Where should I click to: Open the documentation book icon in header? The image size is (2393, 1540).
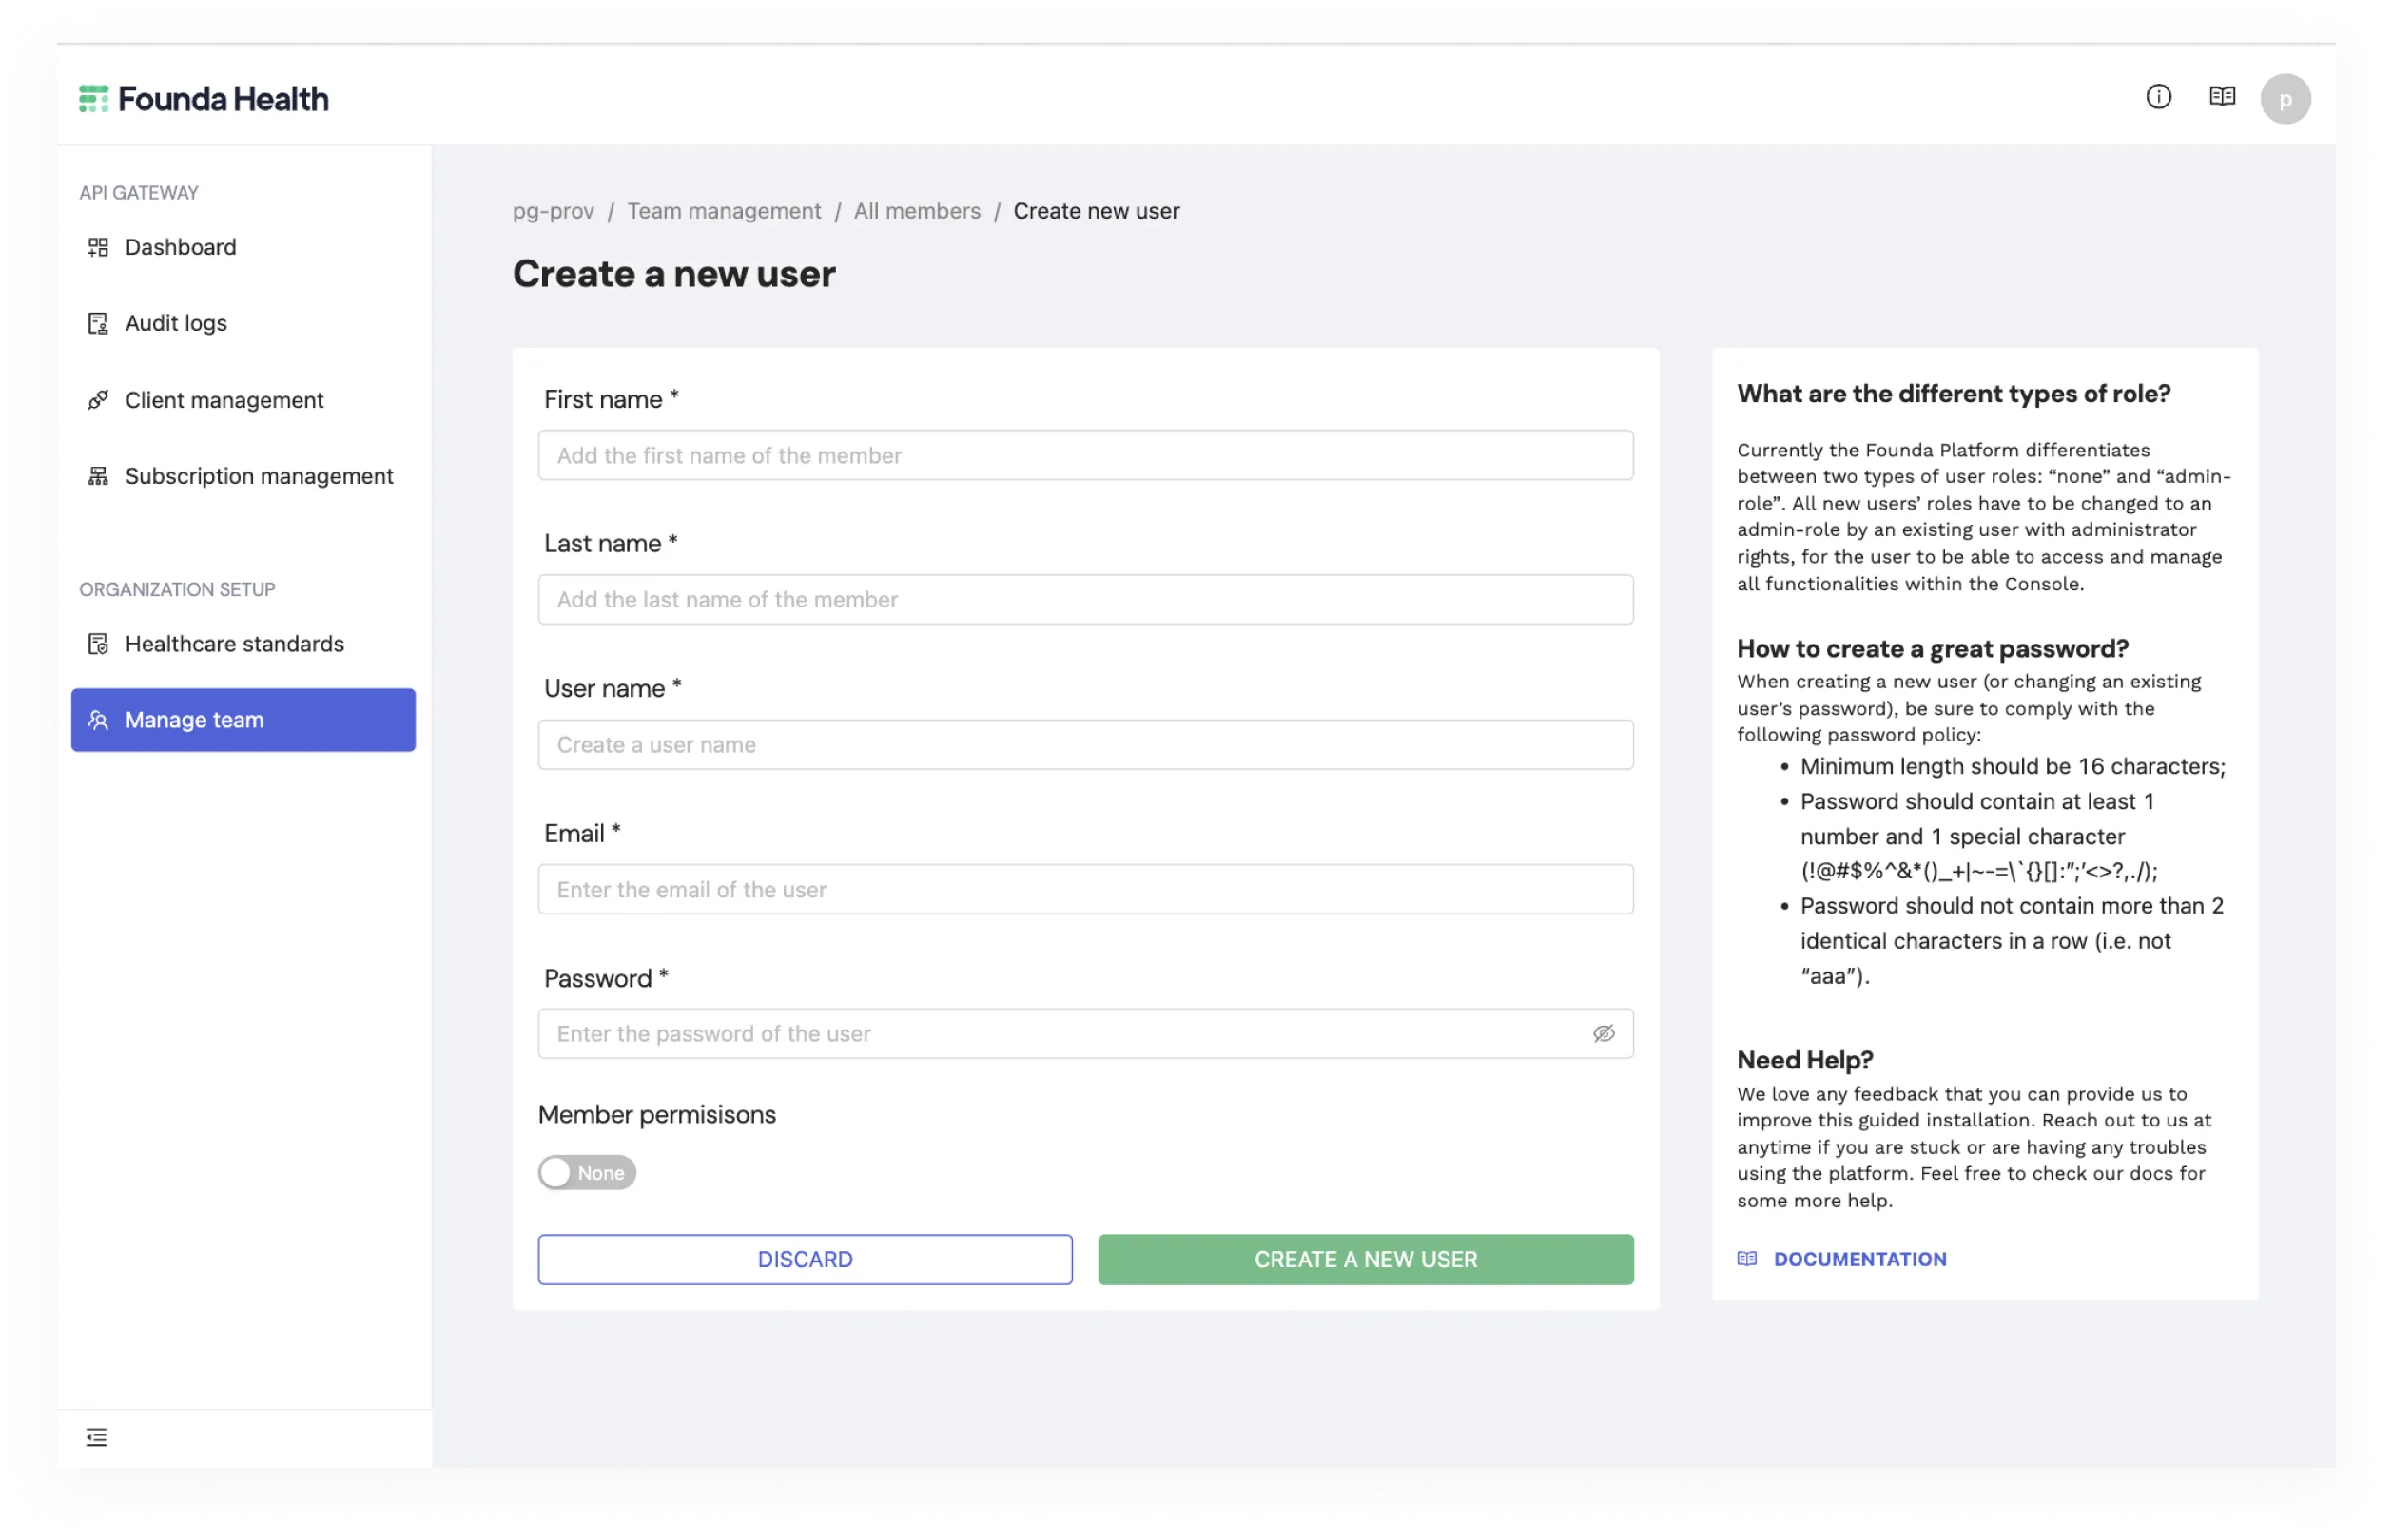pyautogui.click(x=2221, y=97)
